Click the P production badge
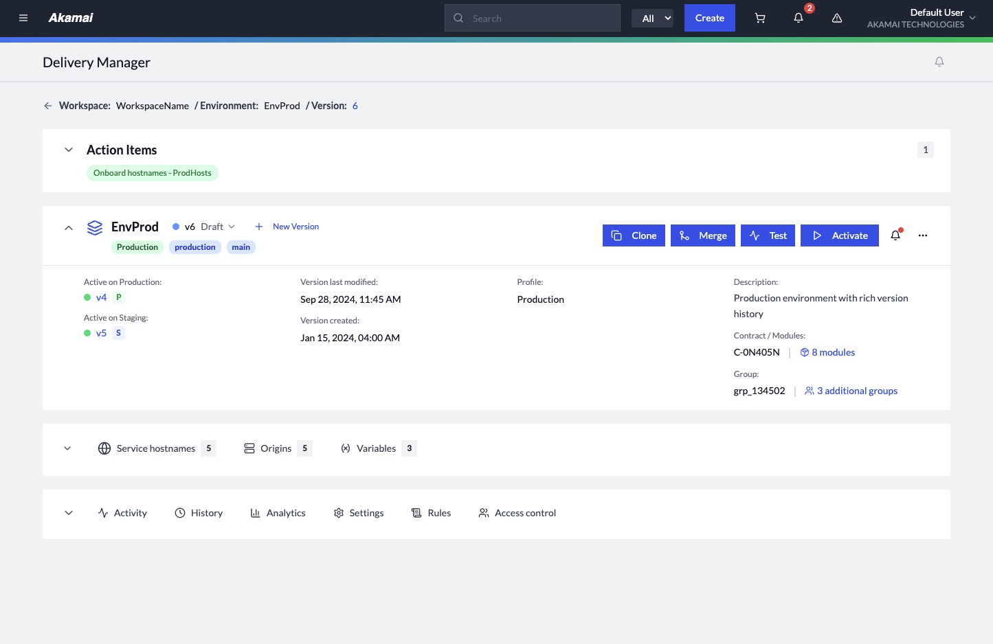Image resolution: width=993 pixels, height=644 pixels. tap(119, 297)
